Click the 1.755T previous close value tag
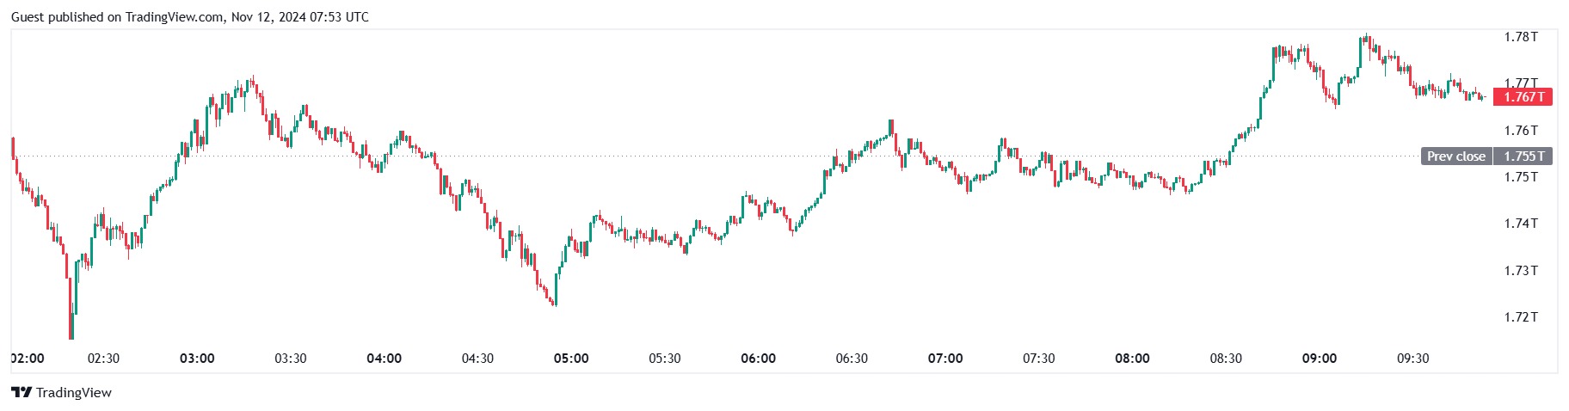 point(1523,156)
